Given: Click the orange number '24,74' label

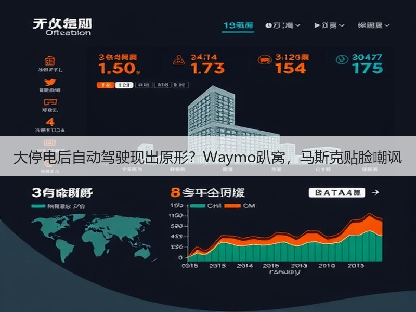Looking at the screenshot, I should tap(204, 57).
